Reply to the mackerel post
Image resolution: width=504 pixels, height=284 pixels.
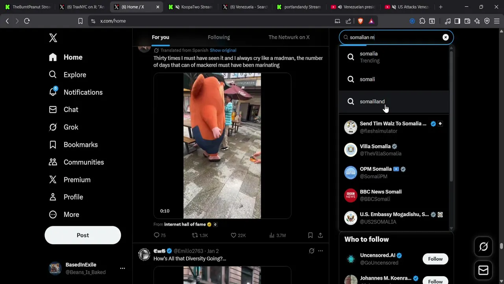point(159,235)
